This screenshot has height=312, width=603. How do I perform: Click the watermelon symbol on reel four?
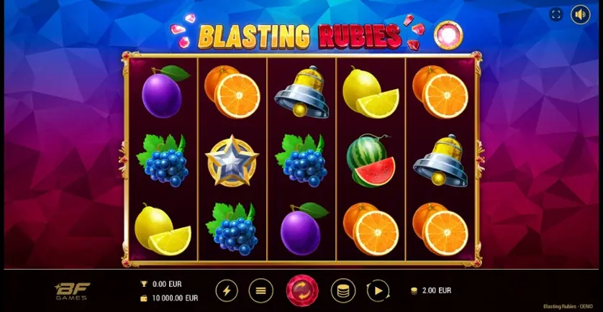371,160
